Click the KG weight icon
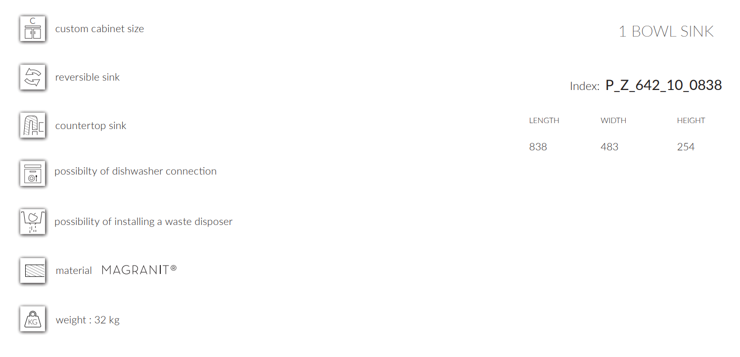Screen dimensions: 740x357 point(33,319)
